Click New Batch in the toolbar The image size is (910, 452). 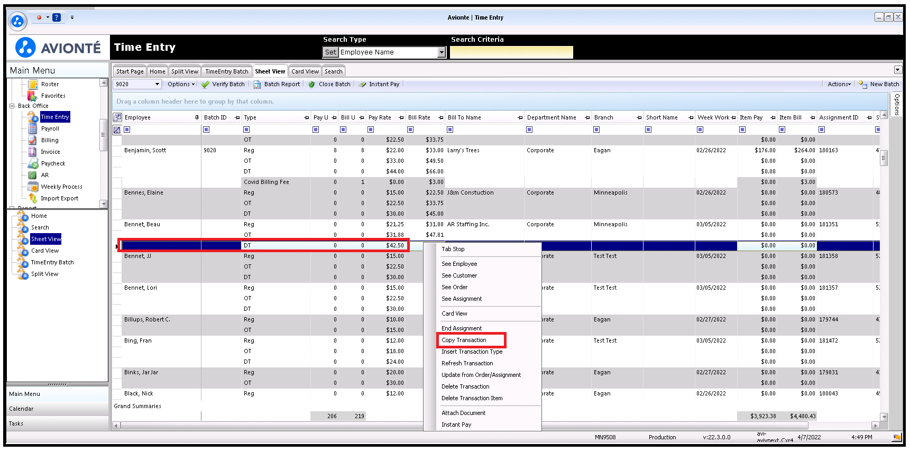click(x=879, y=84)
